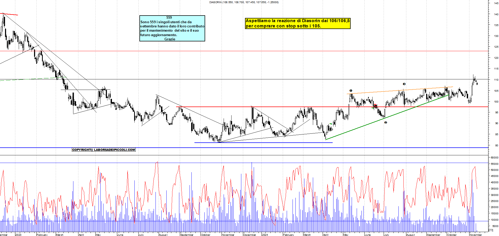Click the green rising trendline
The height and width of the screenshot is (236, 499).
point(387,117)
